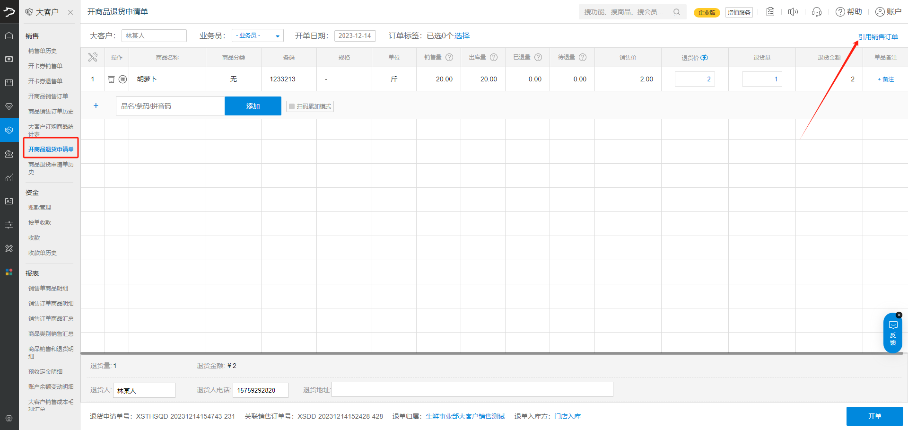Click 门店入库 warehouse link
Viewport: 908px width, 430px height.
567,416
